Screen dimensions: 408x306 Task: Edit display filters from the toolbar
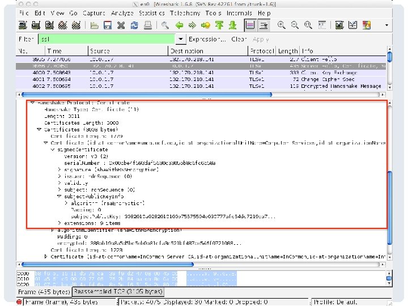coord(353,25)
